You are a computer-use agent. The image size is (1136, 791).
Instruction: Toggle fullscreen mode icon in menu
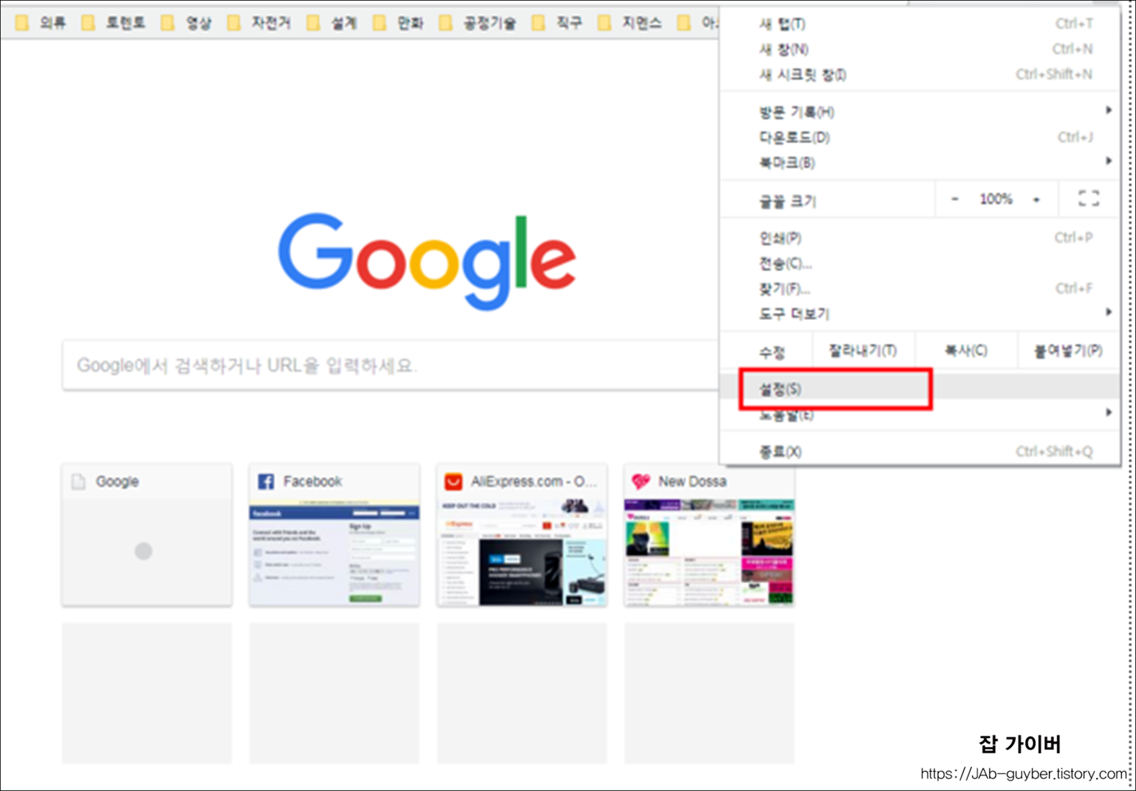1088,199
